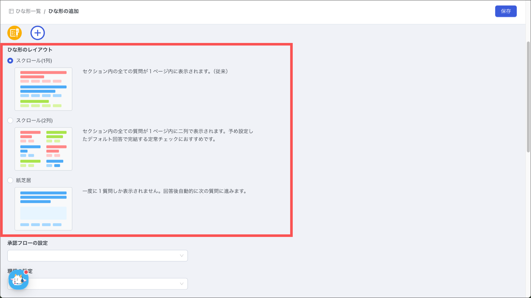531x298 pixels.
Task: Select スクロール(1列) radio button
Action: (x=10, y=61)
